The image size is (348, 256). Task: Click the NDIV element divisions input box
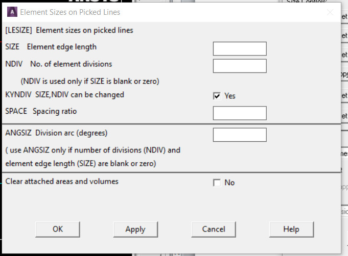point(240,66)
